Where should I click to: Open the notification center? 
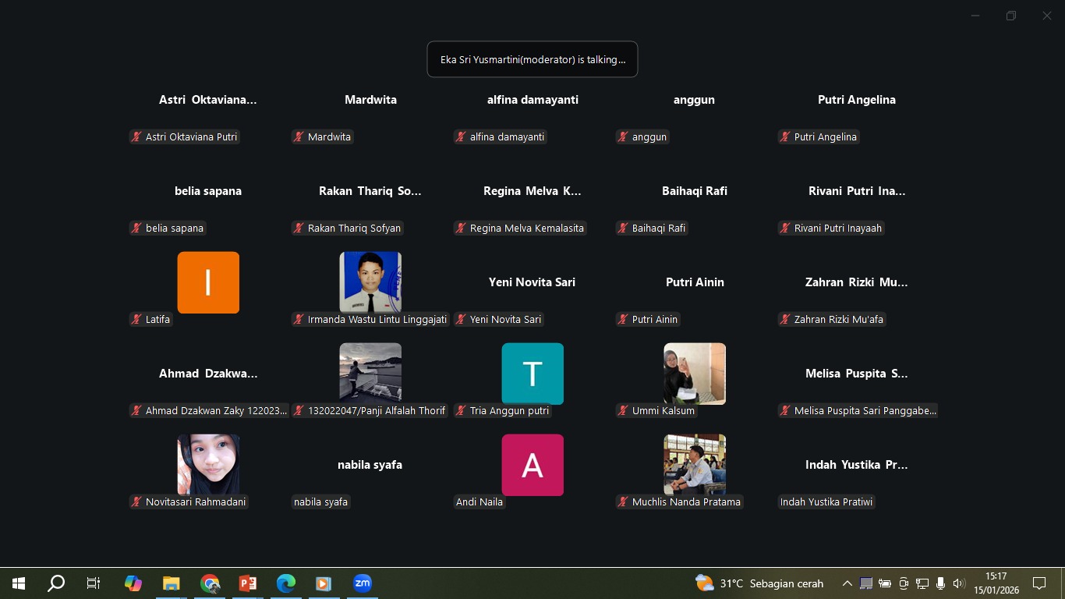(1038, 583)
